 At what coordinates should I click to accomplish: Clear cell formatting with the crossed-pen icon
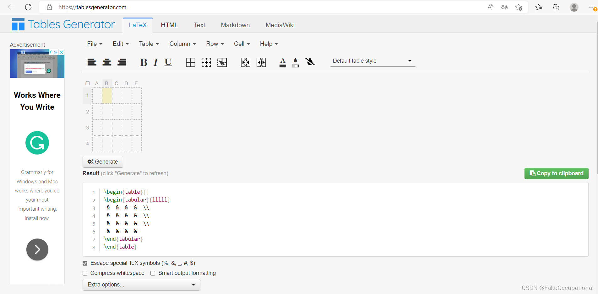310,62
